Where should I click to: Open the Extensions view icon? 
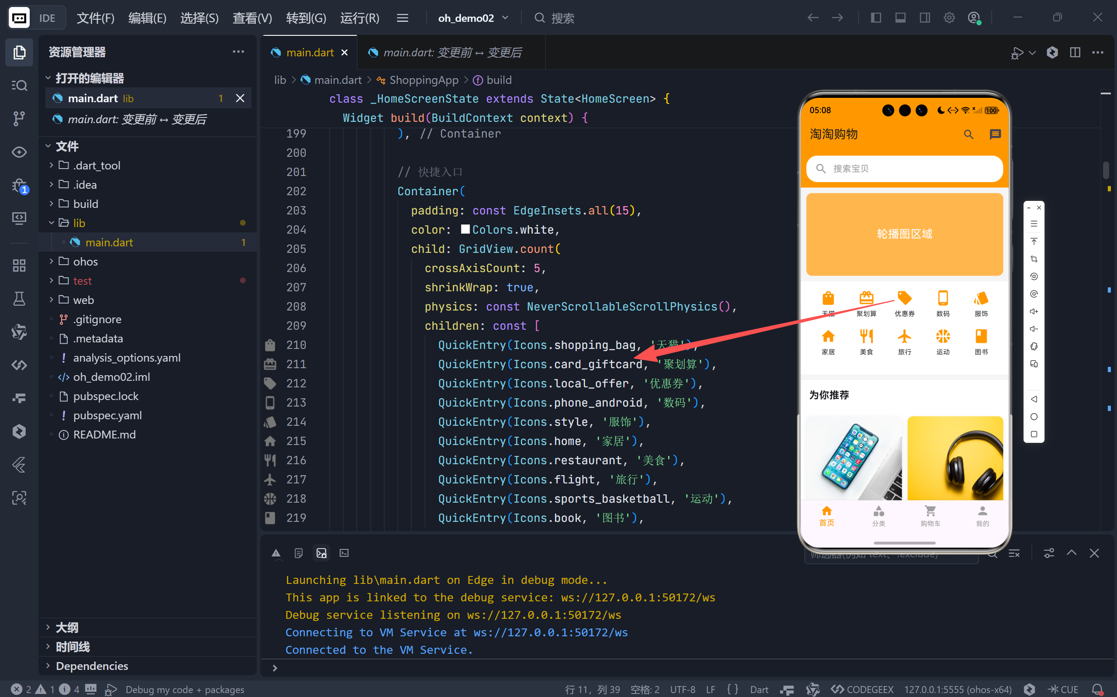click(x=19, y=266)
